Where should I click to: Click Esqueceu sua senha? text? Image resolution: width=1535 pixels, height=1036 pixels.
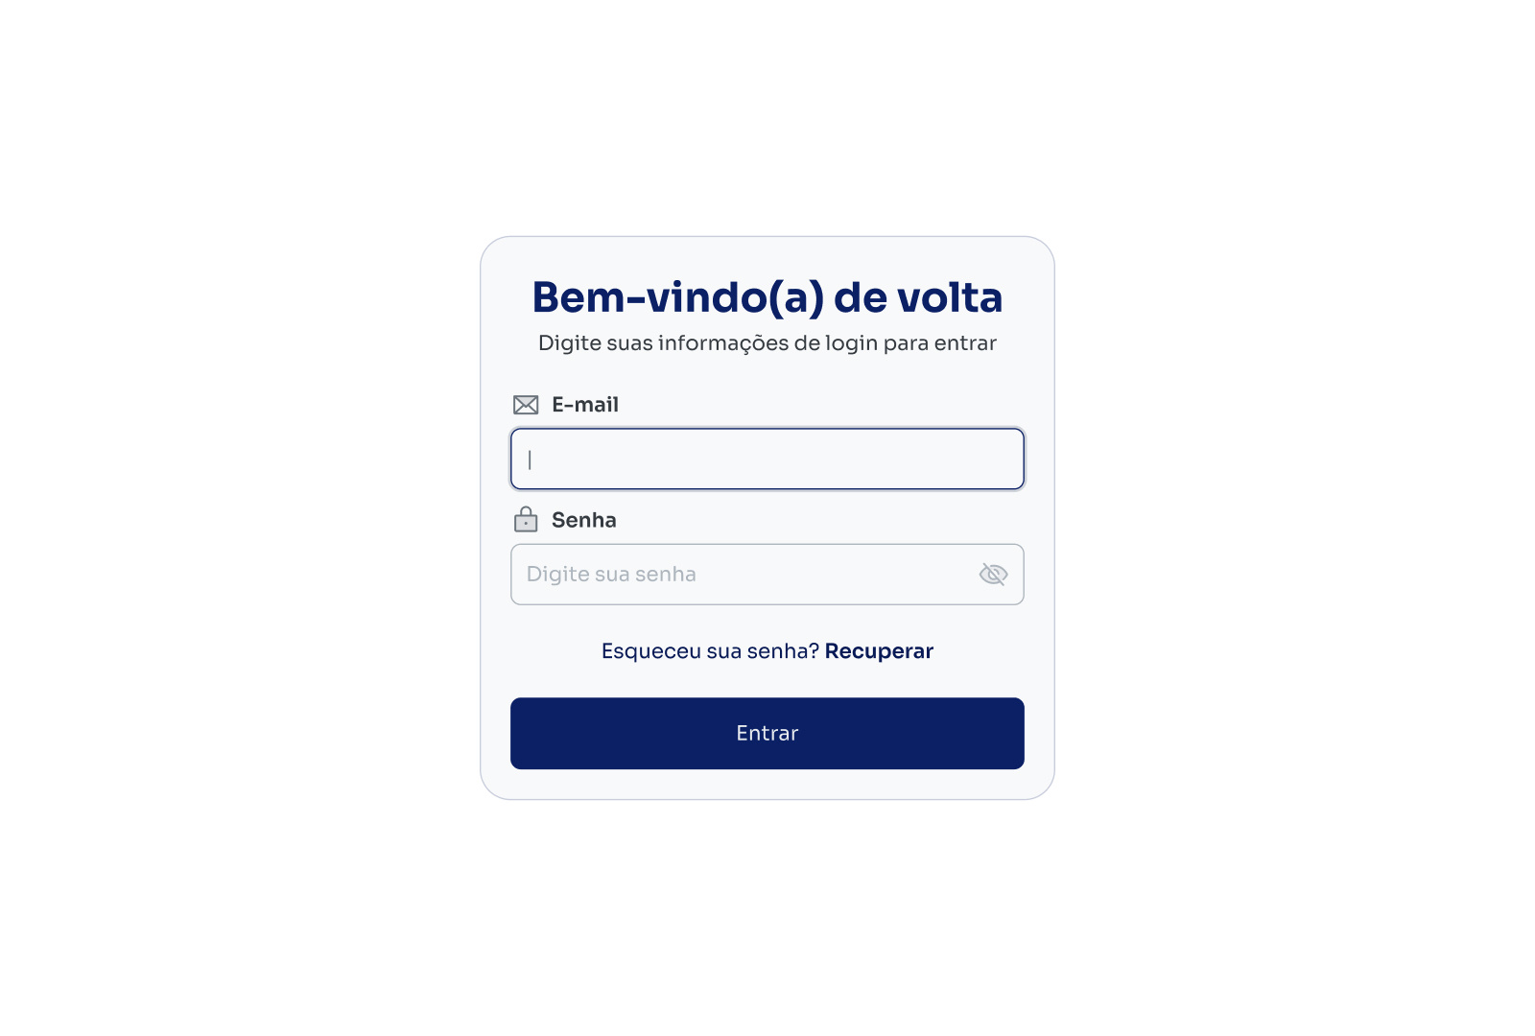coord(710,650)
